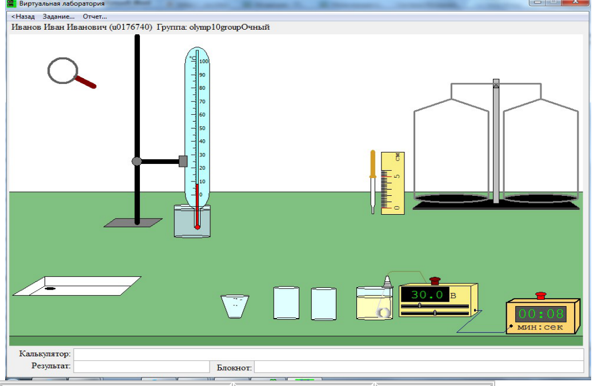Click the right pan of the balance scale
Screen dimensions: 594x386
540,198
